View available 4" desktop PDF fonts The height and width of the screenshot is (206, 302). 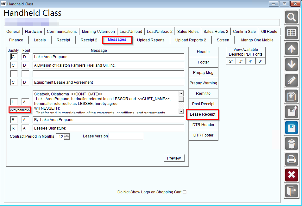(251, 61)
